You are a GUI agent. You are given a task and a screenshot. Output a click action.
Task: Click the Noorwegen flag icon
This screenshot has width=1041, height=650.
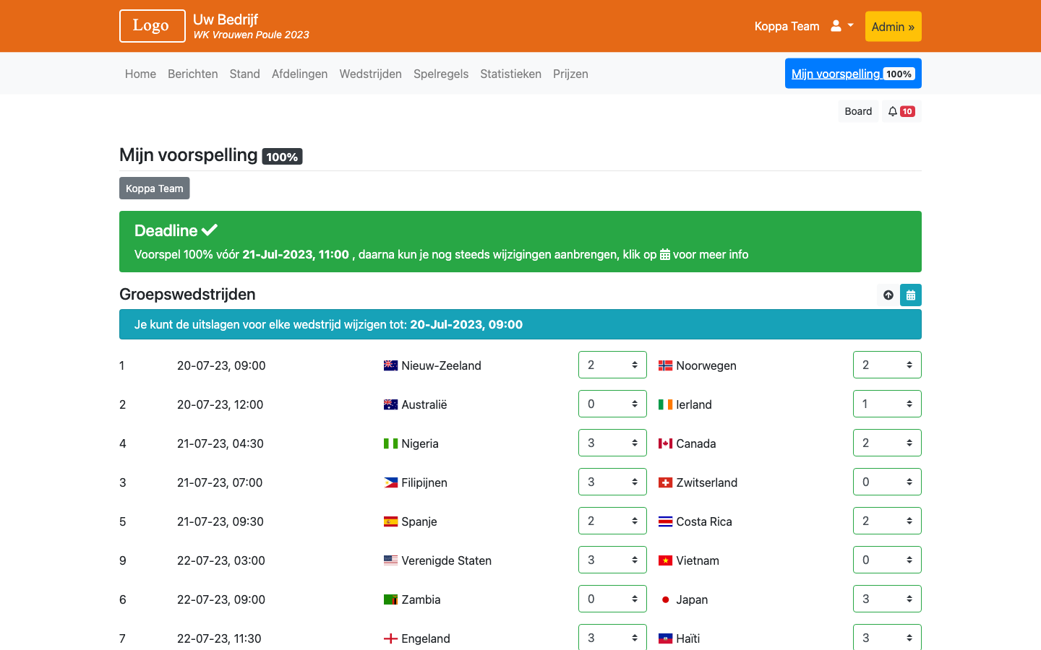pos(665,365)
